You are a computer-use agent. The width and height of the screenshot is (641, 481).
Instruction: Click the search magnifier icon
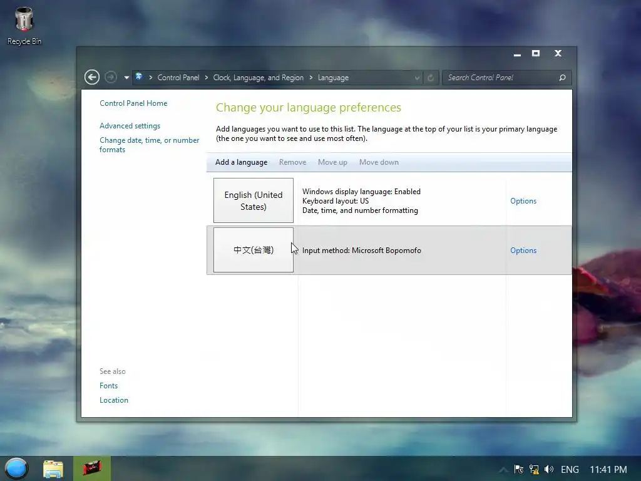563,78
